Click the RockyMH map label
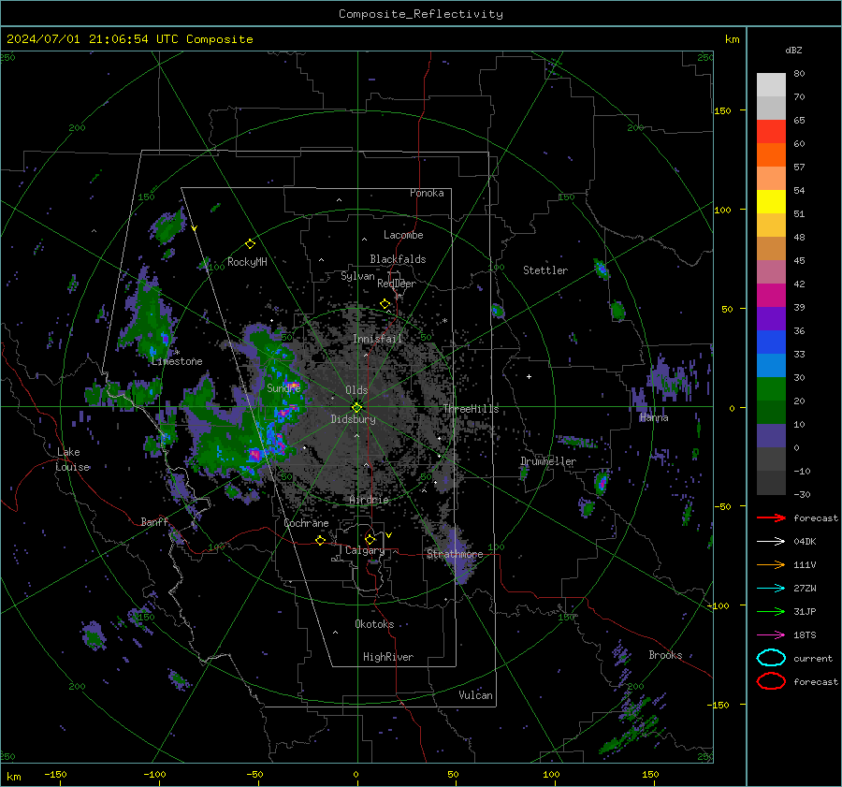This screenshot has height=787, width=842. click(x=247, y=262)
